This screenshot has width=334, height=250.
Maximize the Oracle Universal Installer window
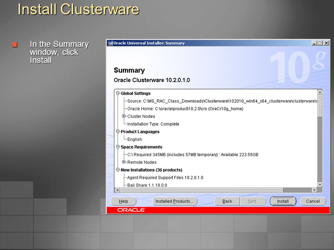[320, 43]
